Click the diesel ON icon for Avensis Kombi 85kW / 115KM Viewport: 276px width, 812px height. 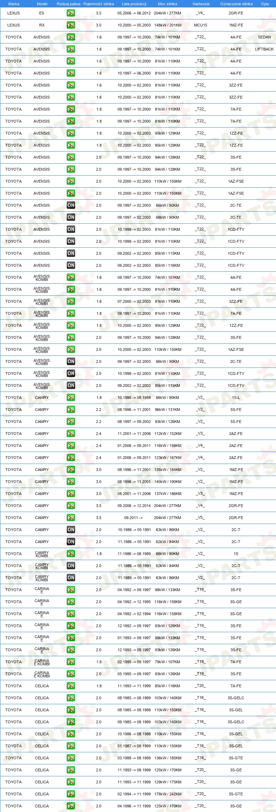[x=71, y=386]
